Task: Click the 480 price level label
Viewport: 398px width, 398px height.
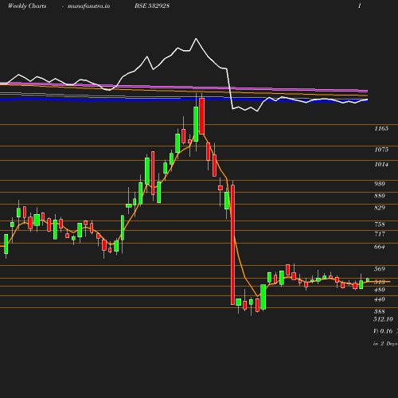Action: pyautogui.click(x=380, y=290)
